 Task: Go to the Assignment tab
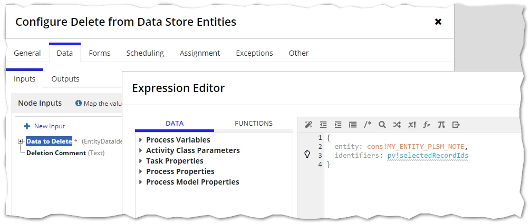point(200,53)
